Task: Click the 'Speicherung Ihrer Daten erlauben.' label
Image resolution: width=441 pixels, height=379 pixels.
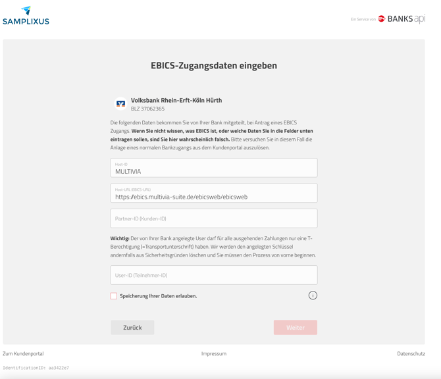Action: pos(158,296)
